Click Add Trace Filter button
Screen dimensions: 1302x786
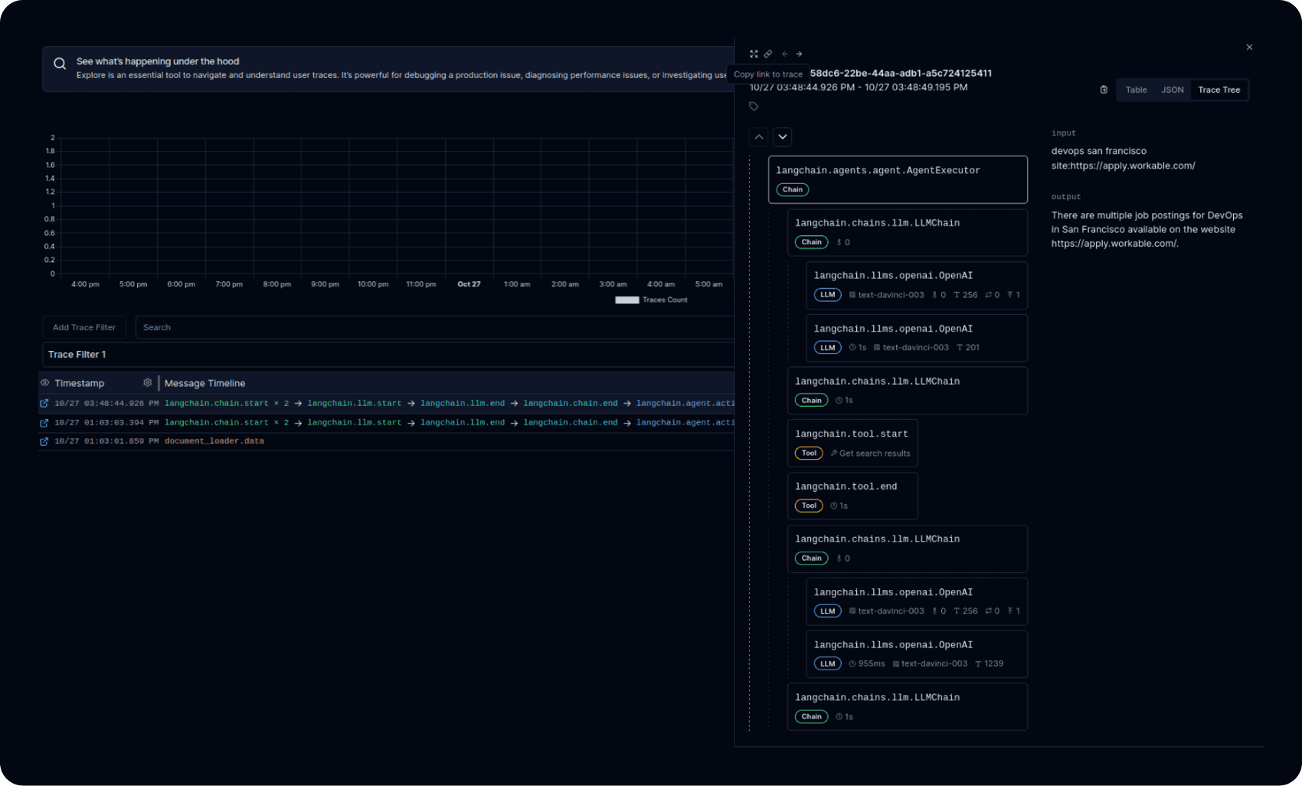click(x=84, y=327)
